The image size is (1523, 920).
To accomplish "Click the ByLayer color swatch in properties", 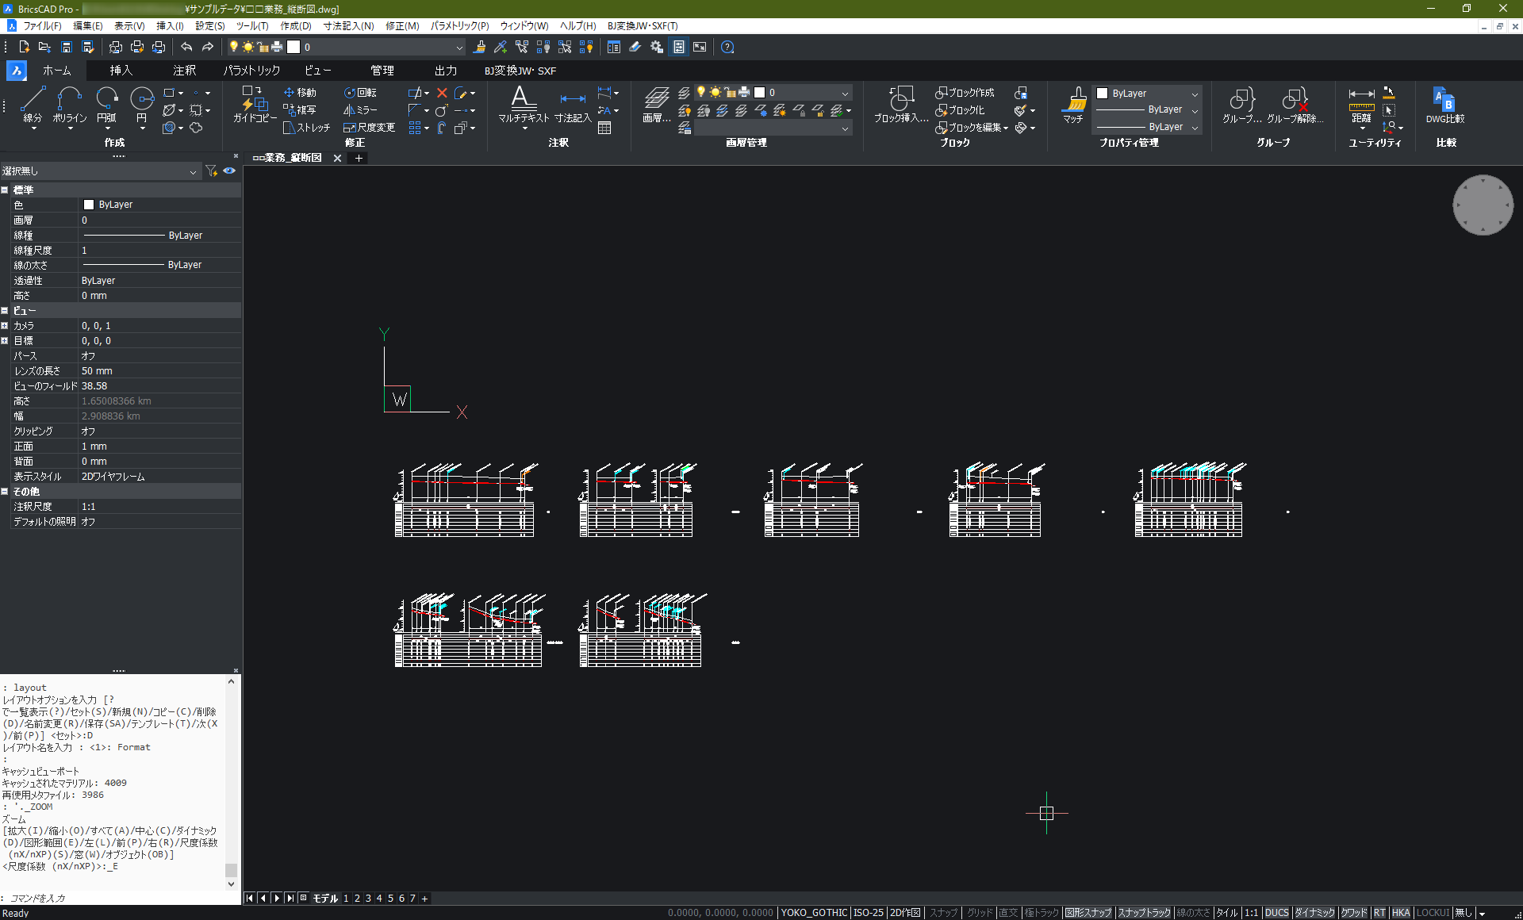I will (89, 205).
